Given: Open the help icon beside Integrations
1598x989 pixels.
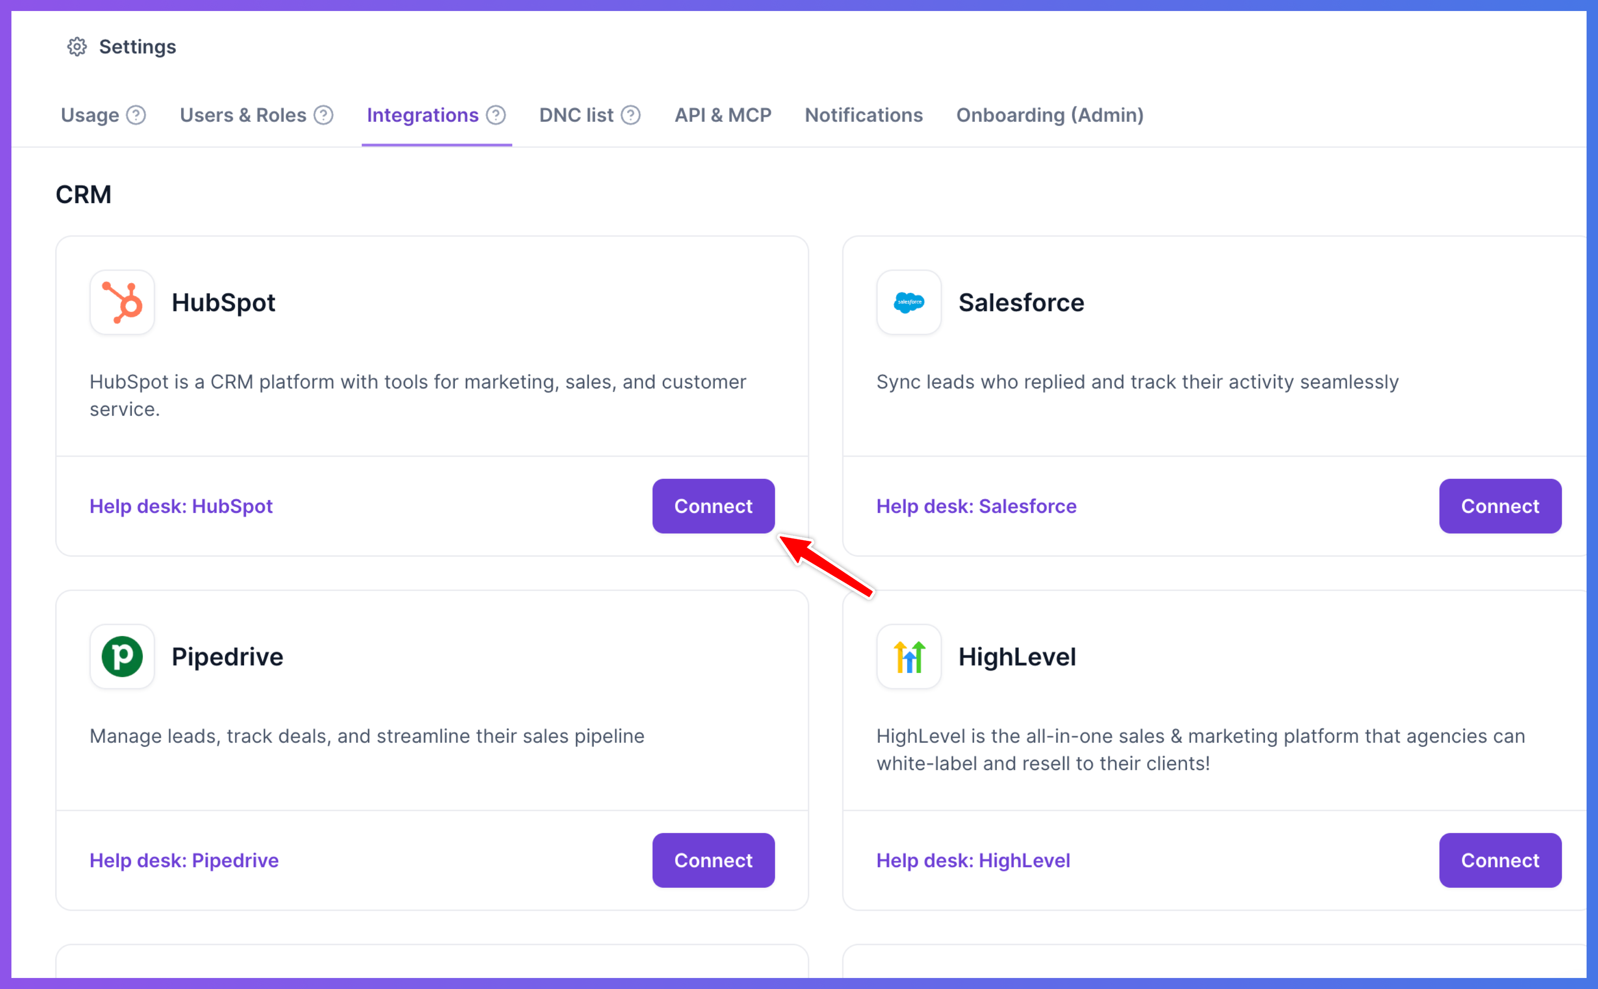Looking at the screenshot, I should point(496,115).
